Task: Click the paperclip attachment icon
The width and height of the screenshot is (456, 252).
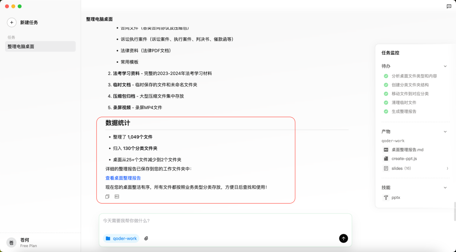Action: pyautogui.click(x=147, y=238)
